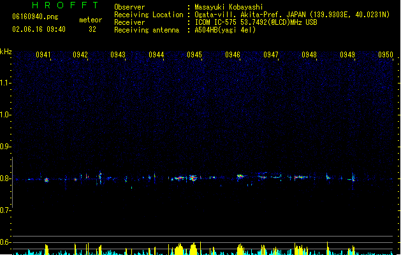
Task: Click time marker 0947
Action: [271, 55]
